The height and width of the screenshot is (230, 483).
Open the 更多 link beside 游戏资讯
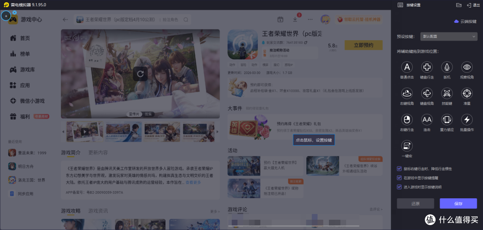(215, 211)
